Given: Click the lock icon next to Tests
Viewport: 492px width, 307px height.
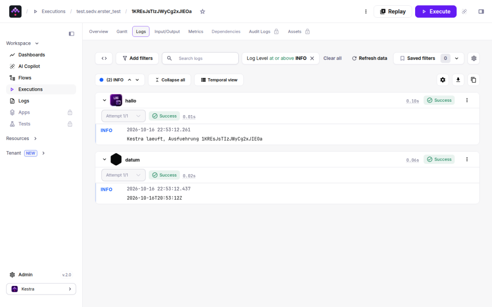Looking at the screenshot, I should tap(70, 124).
